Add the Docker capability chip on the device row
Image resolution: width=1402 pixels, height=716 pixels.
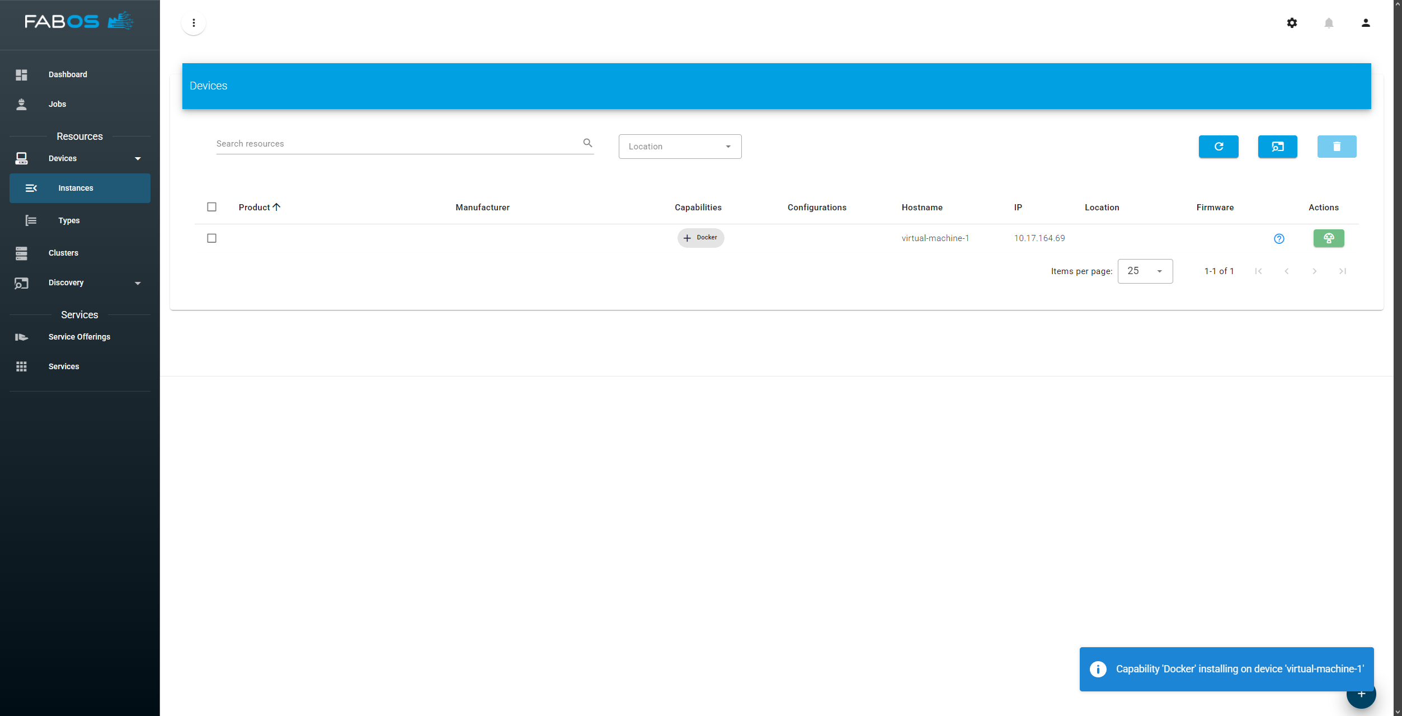700,238
